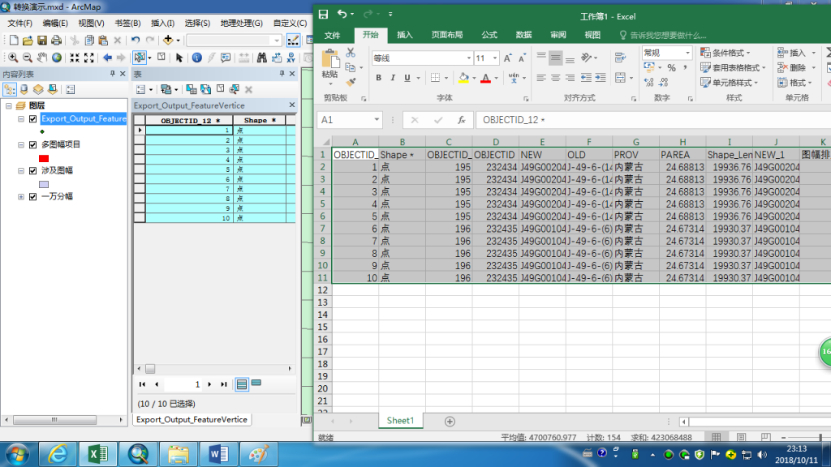The image size is (831, 467).
Task: Click the Excel formula bar showing OBJECTID_12
Action: pyautogui.click(x=653, y=120)
